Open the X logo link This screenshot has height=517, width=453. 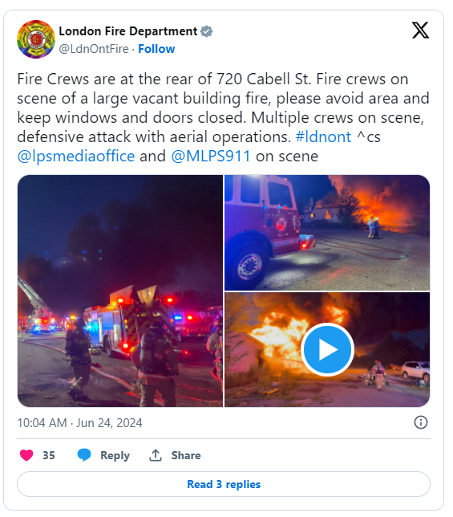(420, 31)
